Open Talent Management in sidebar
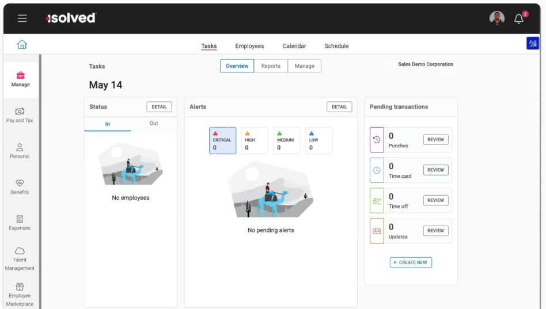Image resolution: width=546 pixels, height=309 pixels. coord(20,258)
